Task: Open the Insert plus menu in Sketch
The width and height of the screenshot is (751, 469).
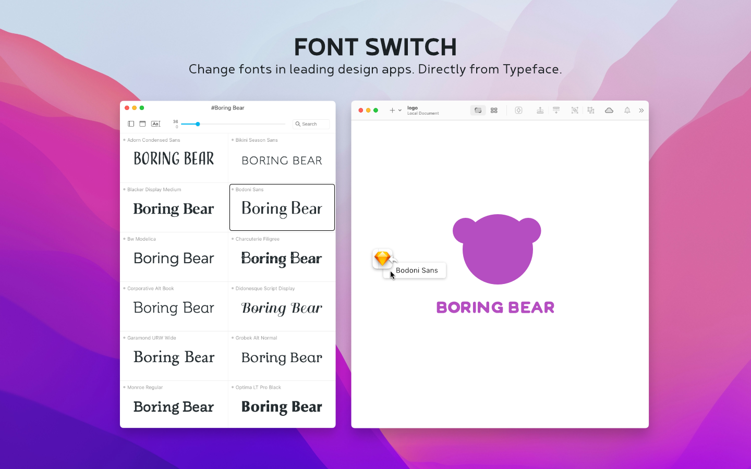Action: [x=391, y=110]
